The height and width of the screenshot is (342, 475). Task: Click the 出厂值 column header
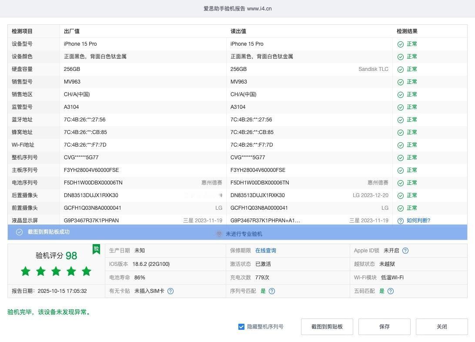coord(72,31)
